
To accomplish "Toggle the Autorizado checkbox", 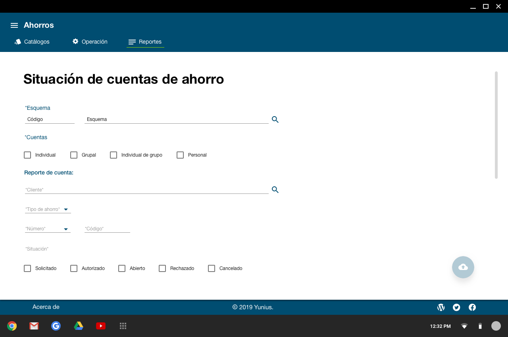I will (74, 268).
